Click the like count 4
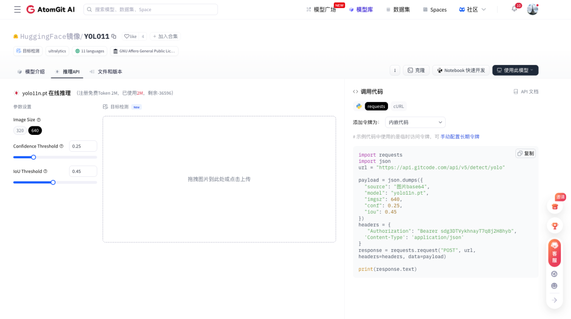Image resolution: width=571 pixels, height=319 pixels. click(143, 37)
